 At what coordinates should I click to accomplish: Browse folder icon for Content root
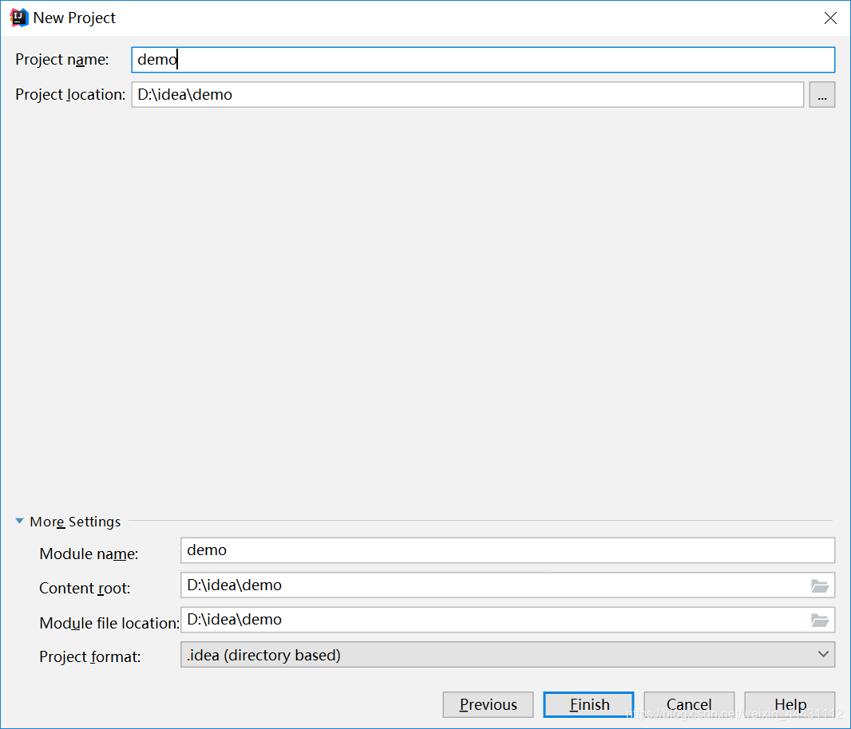pyautogui.click(x=820, y=585)
